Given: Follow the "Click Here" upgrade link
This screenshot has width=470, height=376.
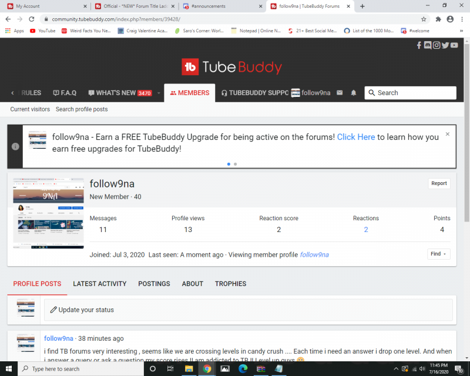Looking at the screenshot, I should pos(356,137).
